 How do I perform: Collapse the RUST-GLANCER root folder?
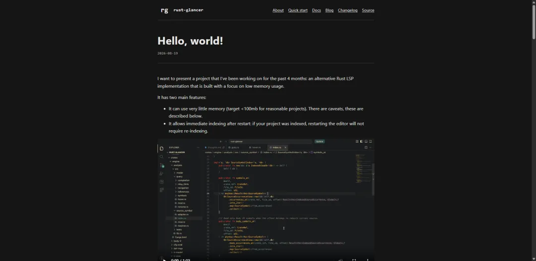coord(176,152)
